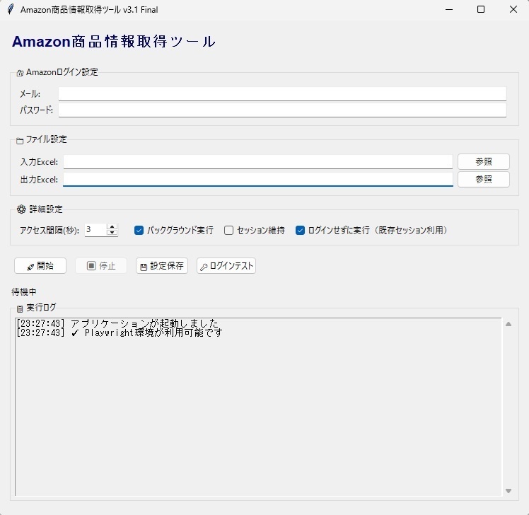The height and width of the screenshot is (515, 529).
Task: Save settings with 設定保存 button
Action: point(162,265)
